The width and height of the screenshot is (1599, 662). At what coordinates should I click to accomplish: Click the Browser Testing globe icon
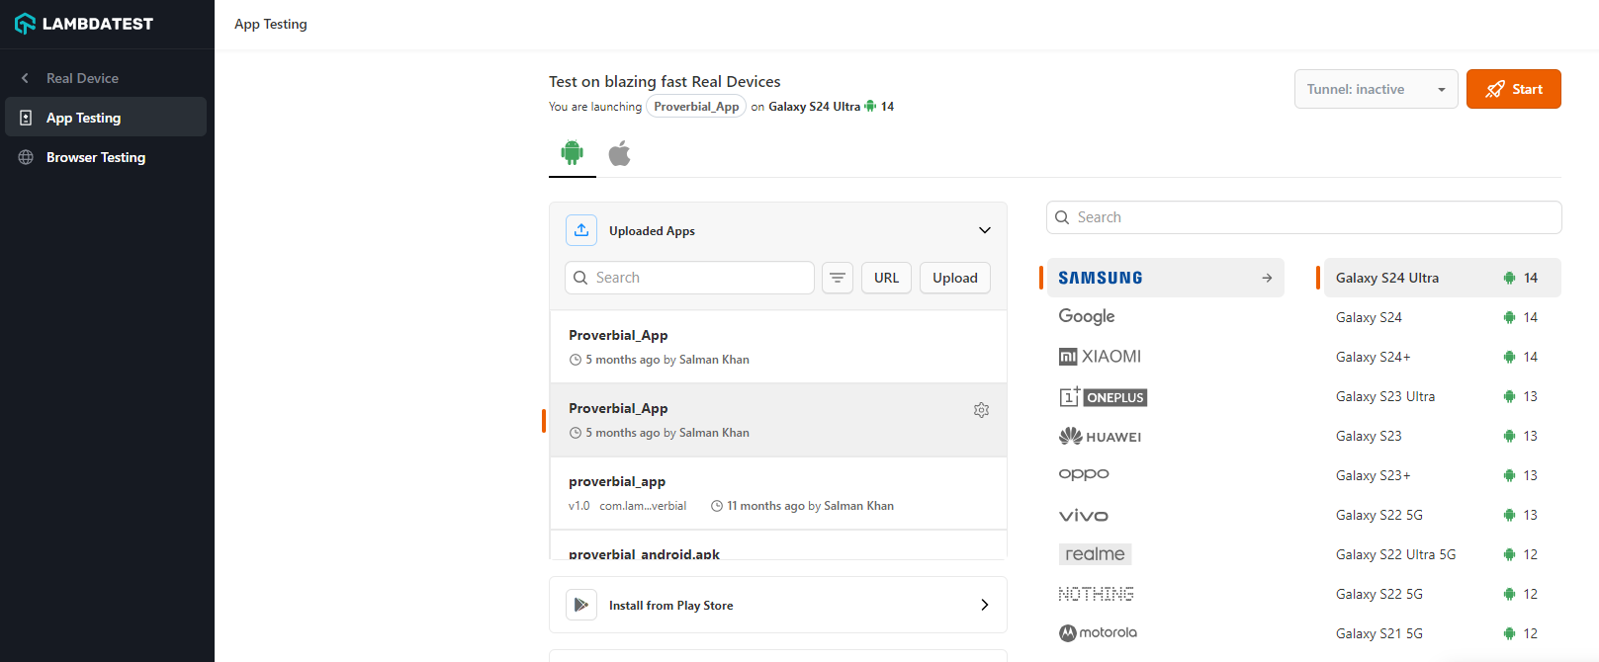pos(26,157)
